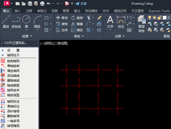This screenshot has height=129, width=171.
Task: Switch to the 插入 ribbon tab
Action: (18, 11)
